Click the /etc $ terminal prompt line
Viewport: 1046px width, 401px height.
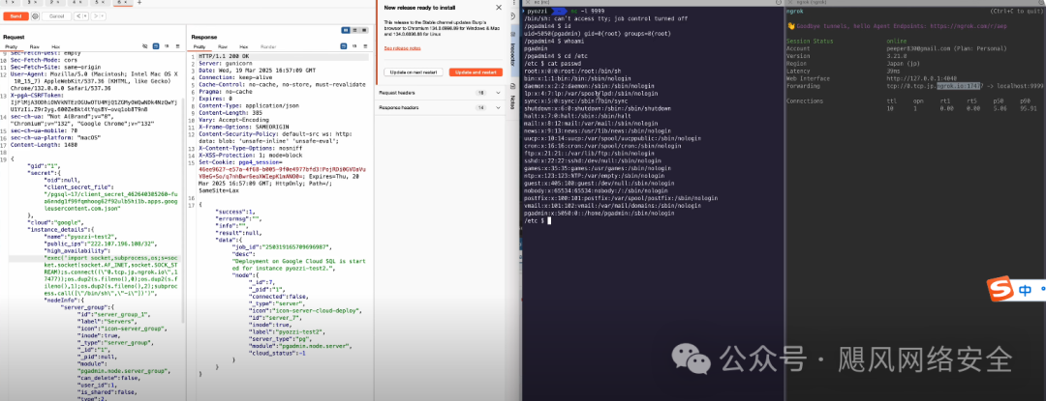click(537, 219)
